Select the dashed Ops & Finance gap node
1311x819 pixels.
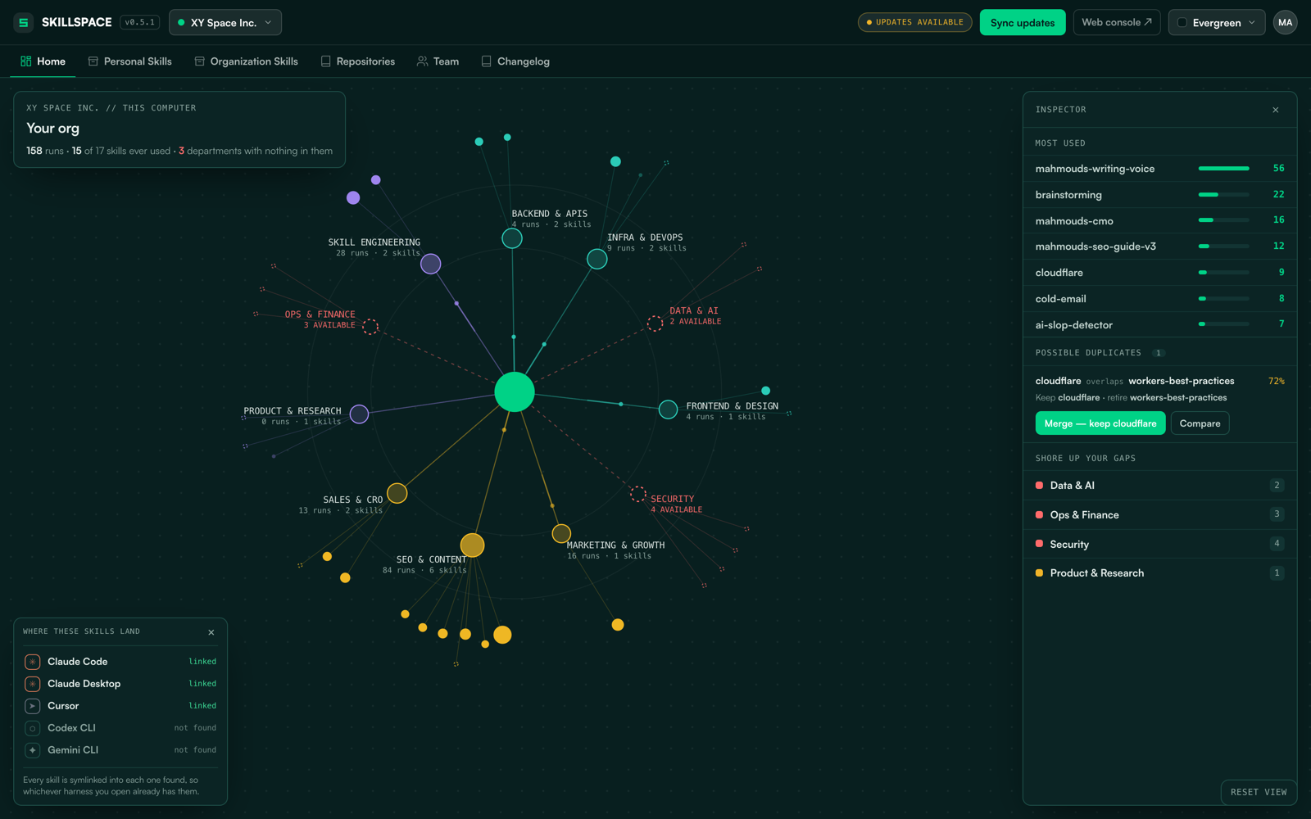pyautogui.click(x=370, y=327)
